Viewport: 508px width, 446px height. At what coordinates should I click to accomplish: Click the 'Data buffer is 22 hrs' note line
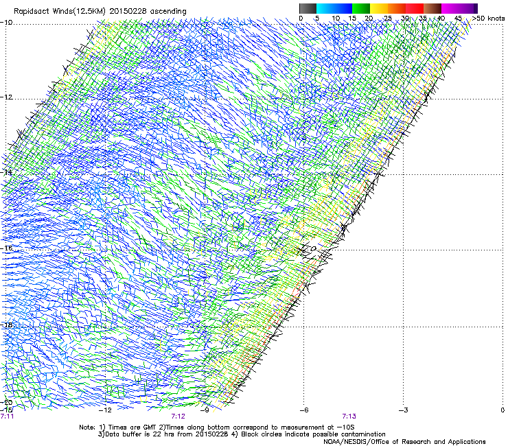click(242, 434)
